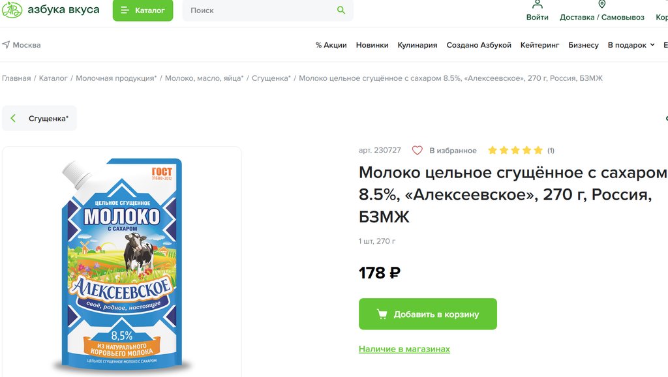
Task: Click the five-star rating display
Action: tap(515, 151)
